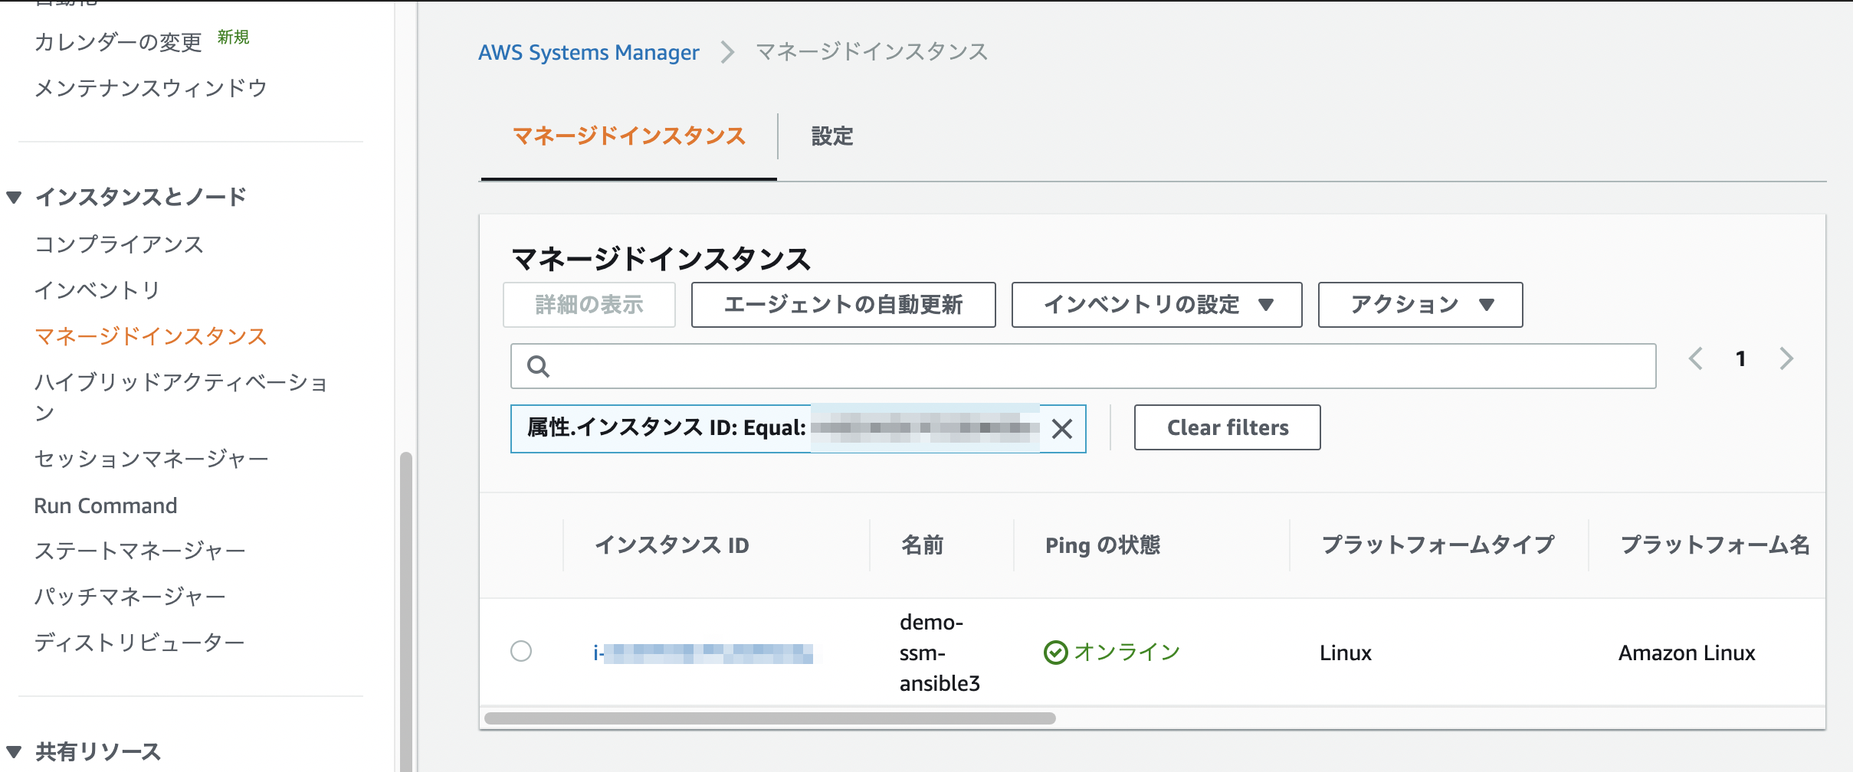Select page number 1 in pagination
Image resolution: width=1853 pixels, height=772 pixels.
pos(1742,358)
